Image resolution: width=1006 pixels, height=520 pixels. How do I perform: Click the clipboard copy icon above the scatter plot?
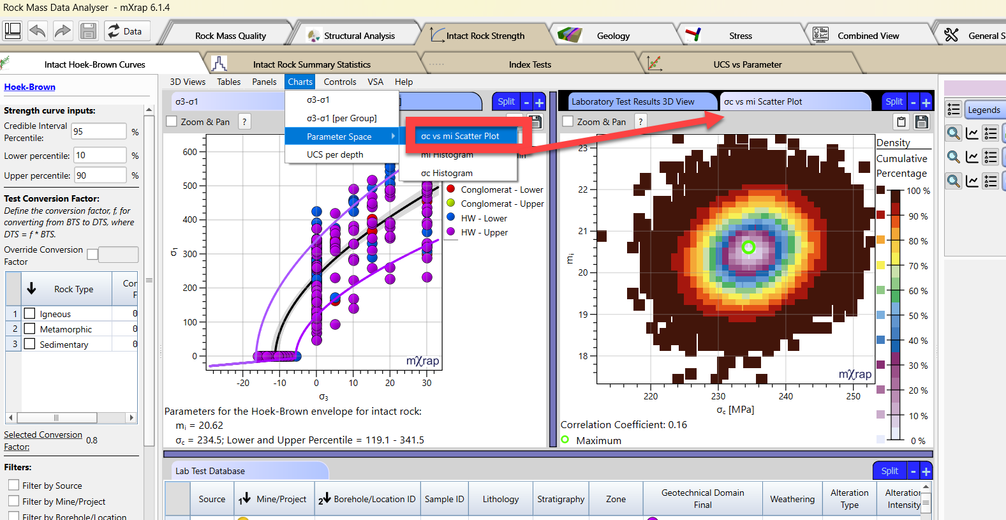901,122
